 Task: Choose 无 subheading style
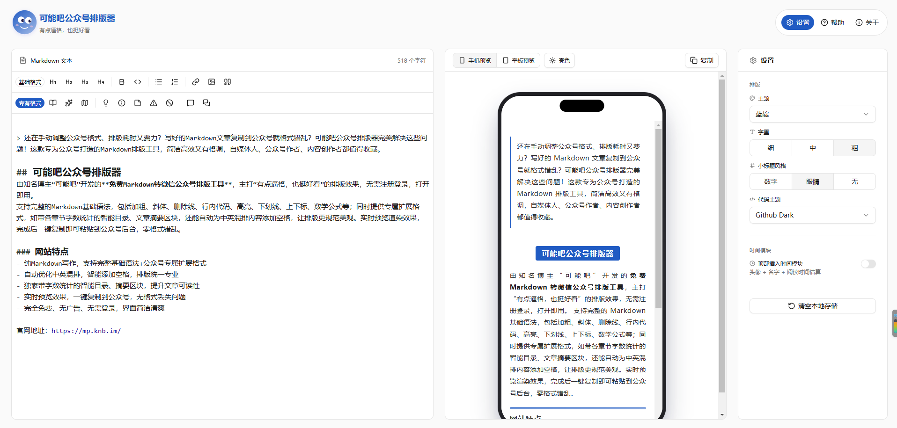point(854,181)
